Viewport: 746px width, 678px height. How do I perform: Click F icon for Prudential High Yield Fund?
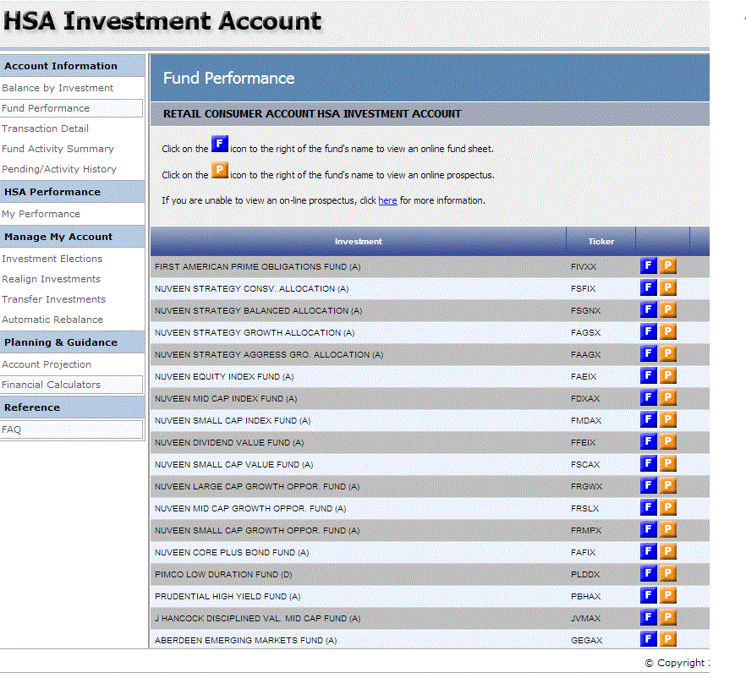[x=648, y=595]
